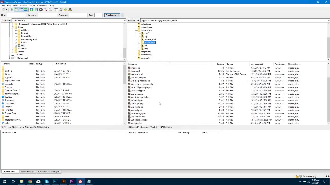
Task: Switch to the Queued files tab
Action: pos(9,172)
